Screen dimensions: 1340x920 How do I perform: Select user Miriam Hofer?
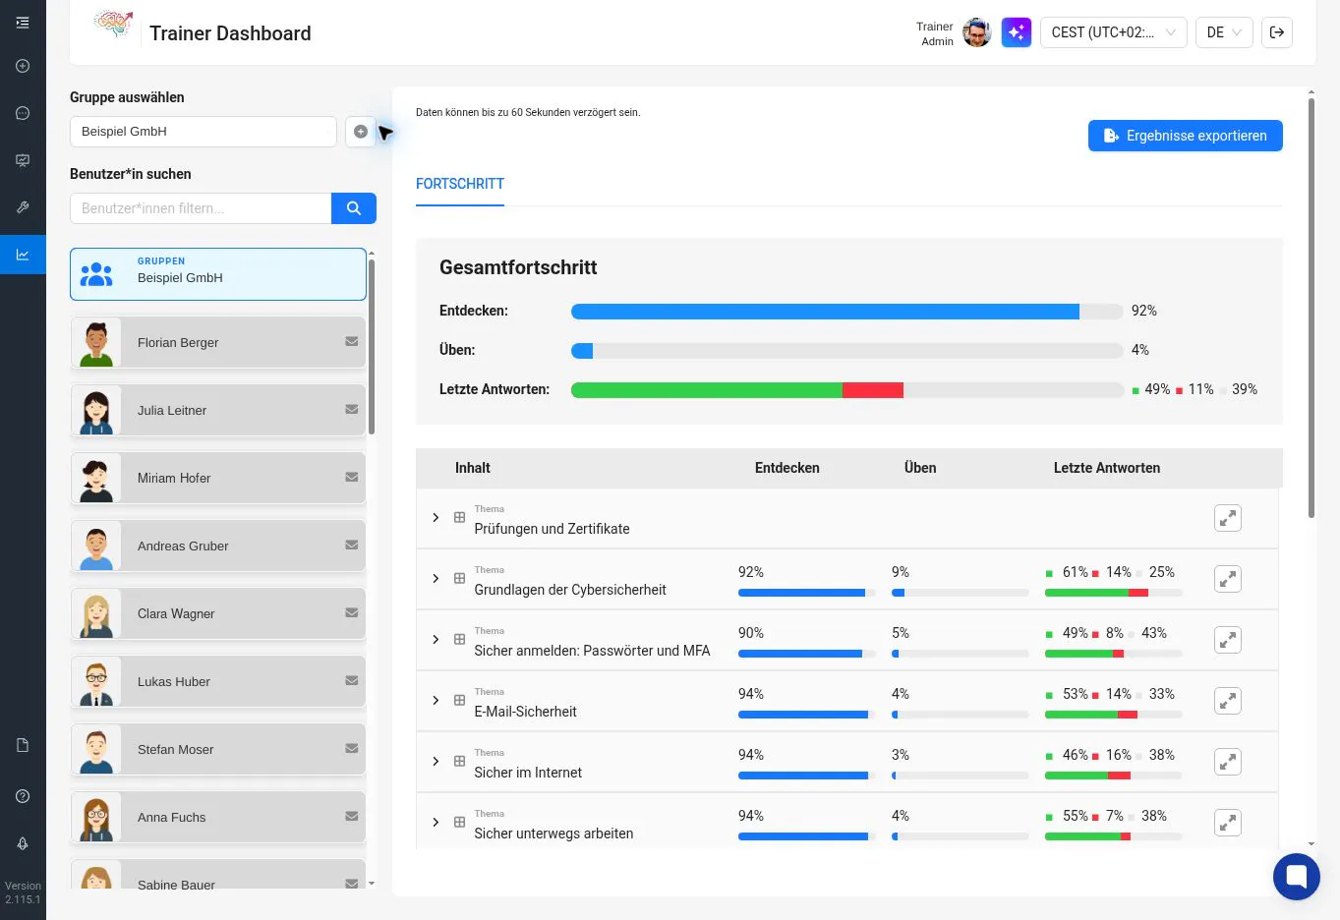218,478
